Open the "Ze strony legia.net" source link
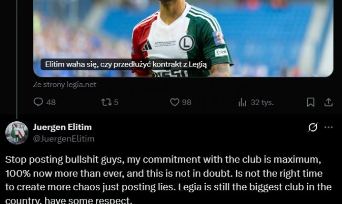342x204 pixels. tap(64, 84)
